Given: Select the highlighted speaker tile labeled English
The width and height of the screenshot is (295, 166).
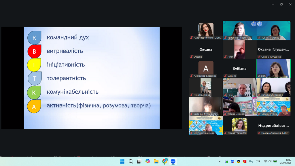Looking at the screenshot, I should point(273,68).
